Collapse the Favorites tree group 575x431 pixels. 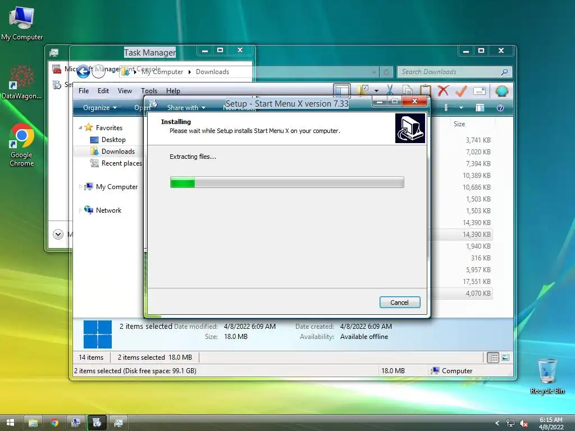click(x=80, y=127)
